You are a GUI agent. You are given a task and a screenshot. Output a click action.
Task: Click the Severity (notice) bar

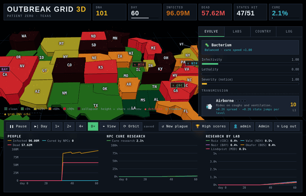click(x=250, y=84)
